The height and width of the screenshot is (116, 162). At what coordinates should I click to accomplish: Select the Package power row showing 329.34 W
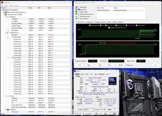pos(35,98)
